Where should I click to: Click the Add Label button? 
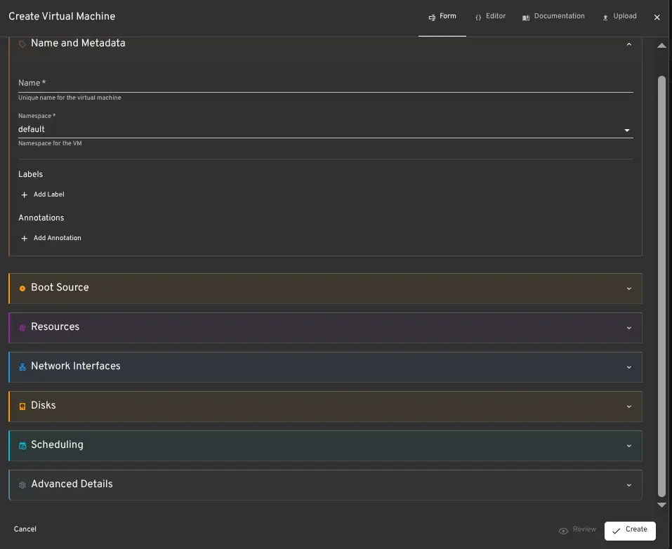point(43,194)
